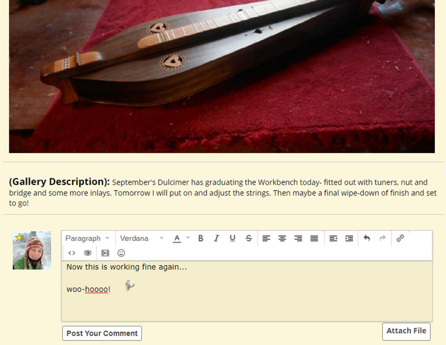Screen dimensions: 446x345
Task: Preview the comment with eye icon
Action: coord(87,253)
